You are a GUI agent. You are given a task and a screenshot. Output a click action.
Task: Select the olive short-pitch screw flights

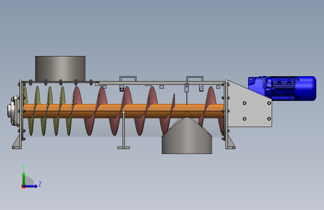click(47, 111)
